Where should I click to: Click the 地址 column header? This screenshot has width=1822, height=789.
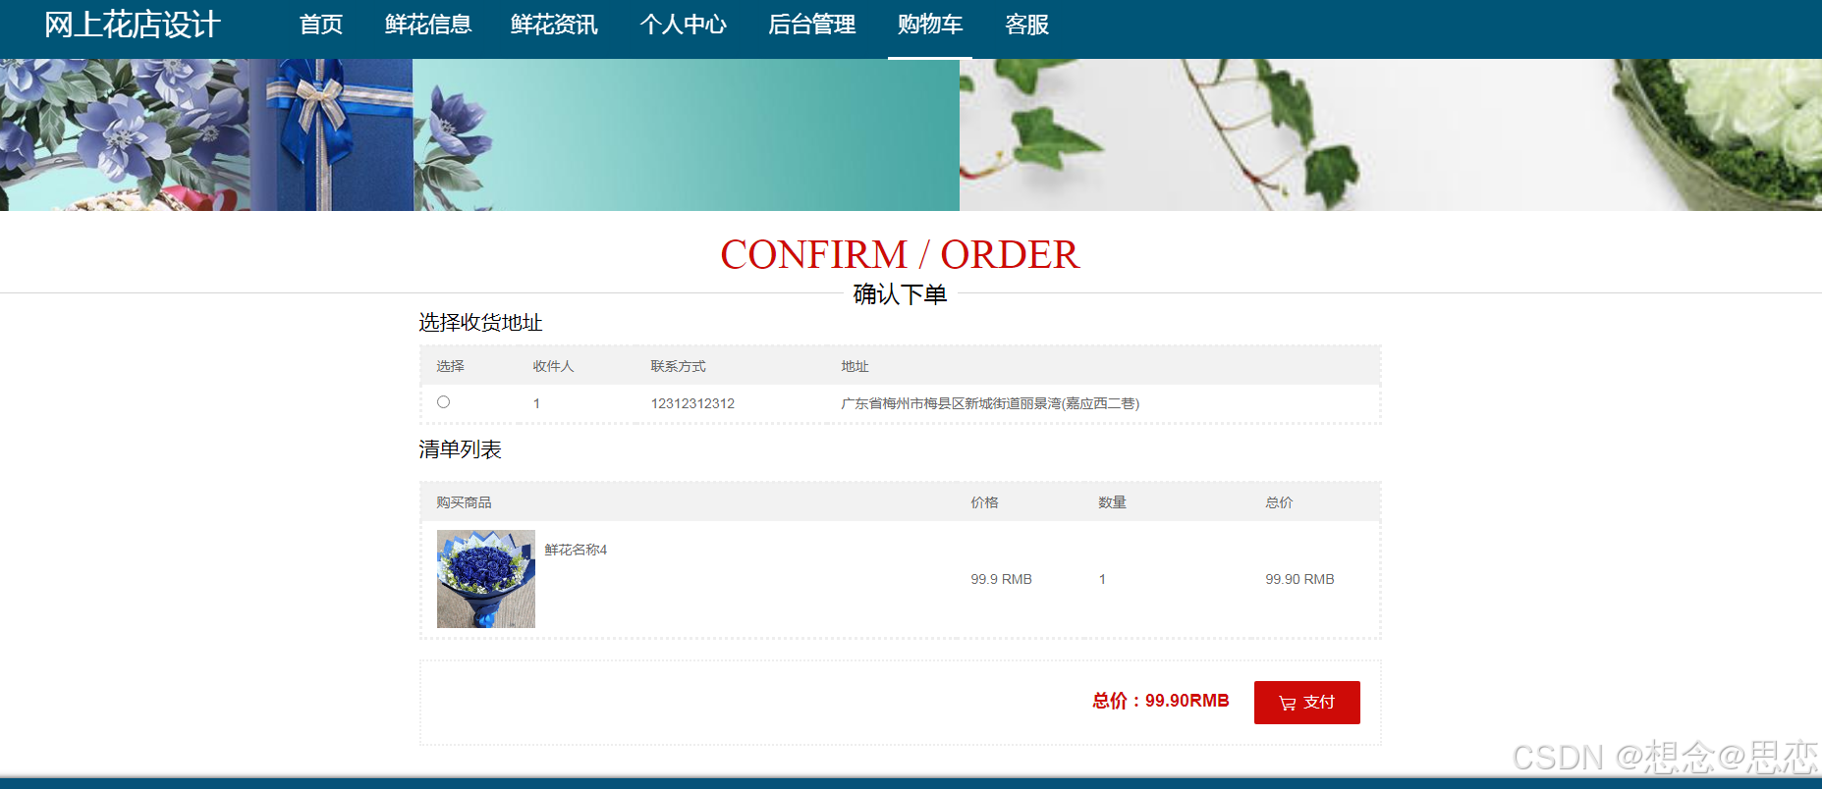[855, 366]
